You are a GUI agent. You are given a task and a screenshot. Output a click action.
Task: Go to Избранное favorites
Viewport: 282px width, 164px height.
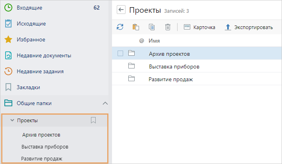pyautogui.click(x=31, y=39)
